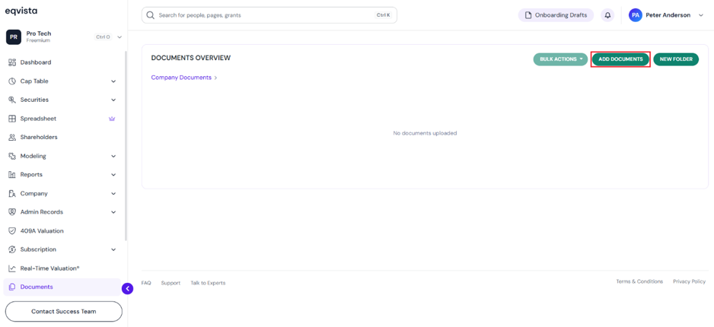Expand the Company submenu chevron
714x327 pixels.
click(x=113, y=194)
